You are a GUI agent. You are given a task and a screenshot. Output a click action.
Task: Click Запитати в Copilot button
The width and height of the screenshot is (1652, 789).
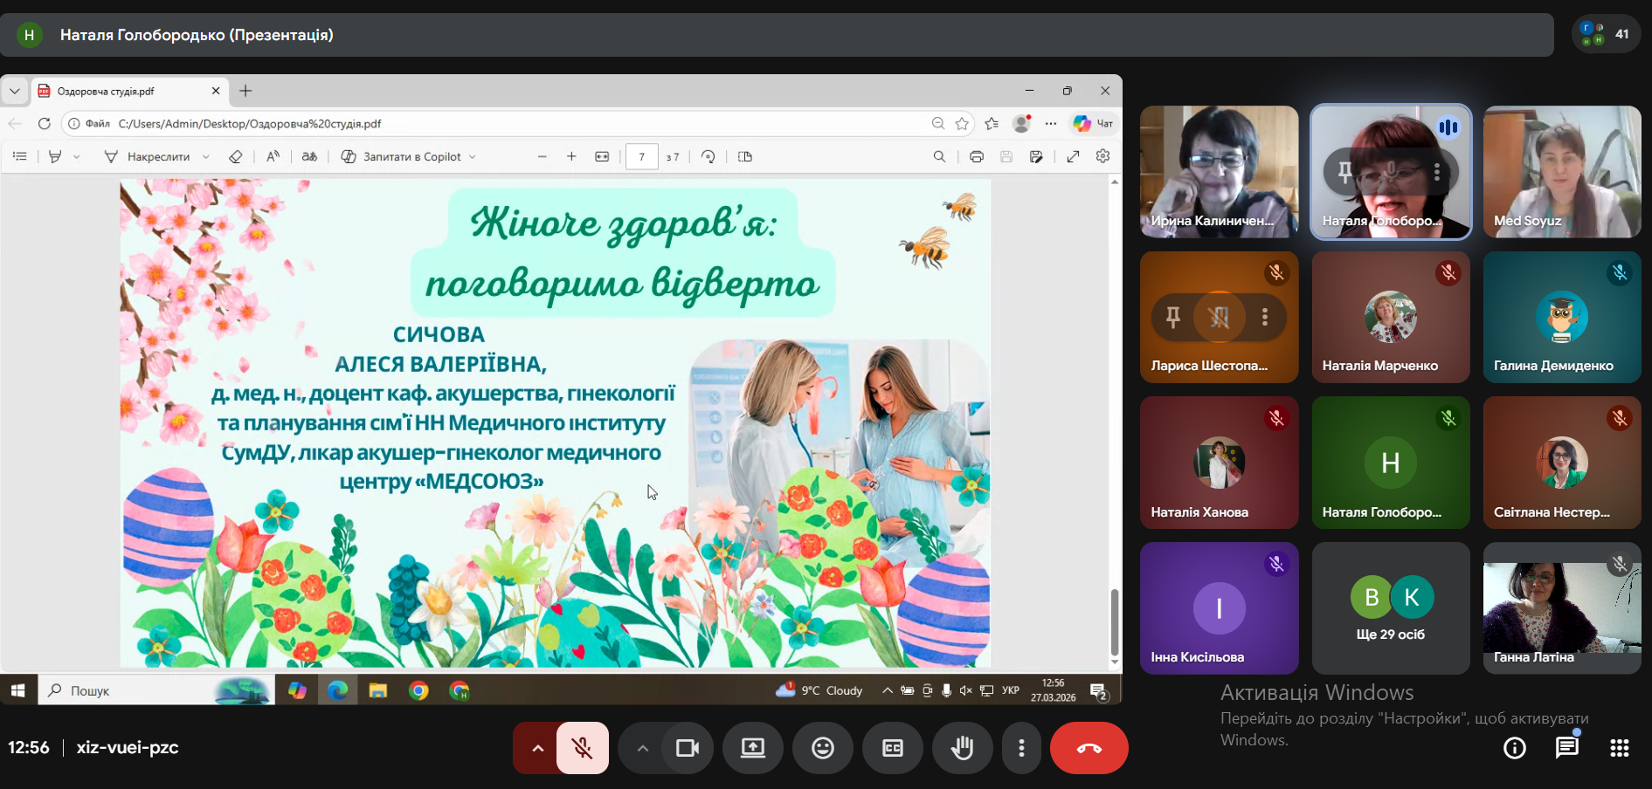coord(409,157)
